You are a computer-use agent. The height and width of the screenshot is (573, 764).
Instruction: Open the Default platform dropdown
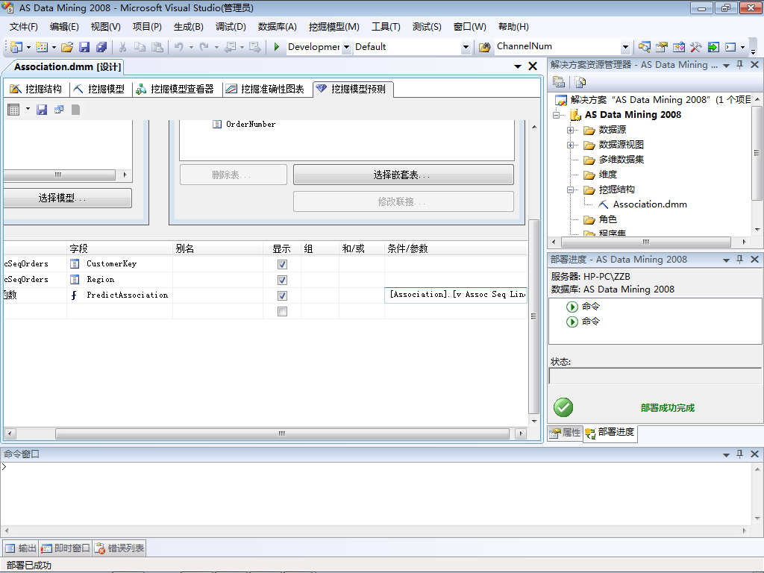click(x=466, y=47)
